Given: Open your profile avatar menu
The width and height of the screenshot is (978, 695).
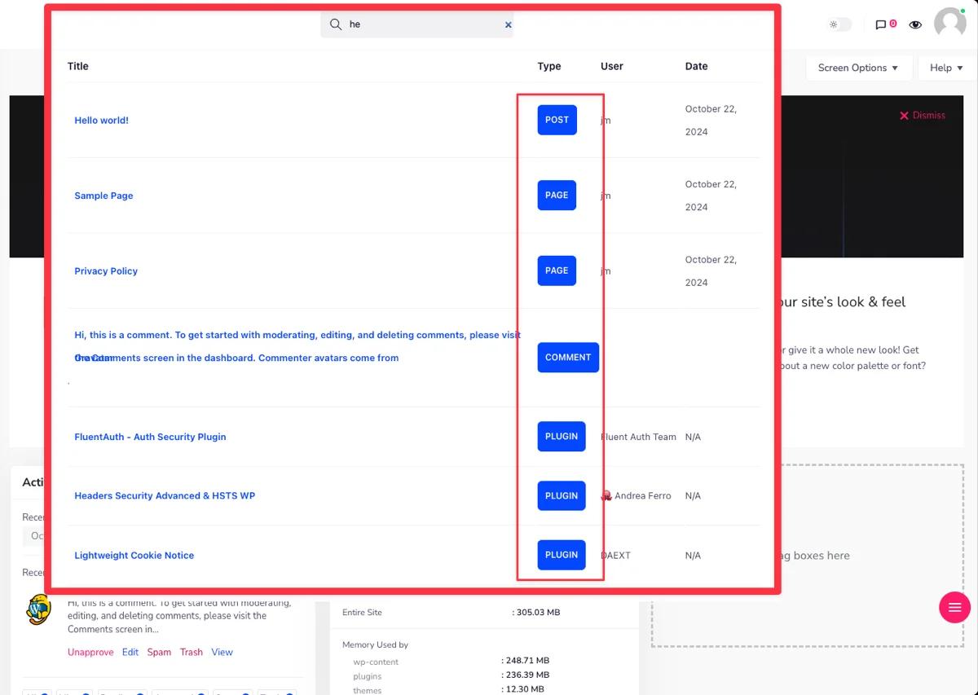Looking at the screenshot, I should point(949,24).
